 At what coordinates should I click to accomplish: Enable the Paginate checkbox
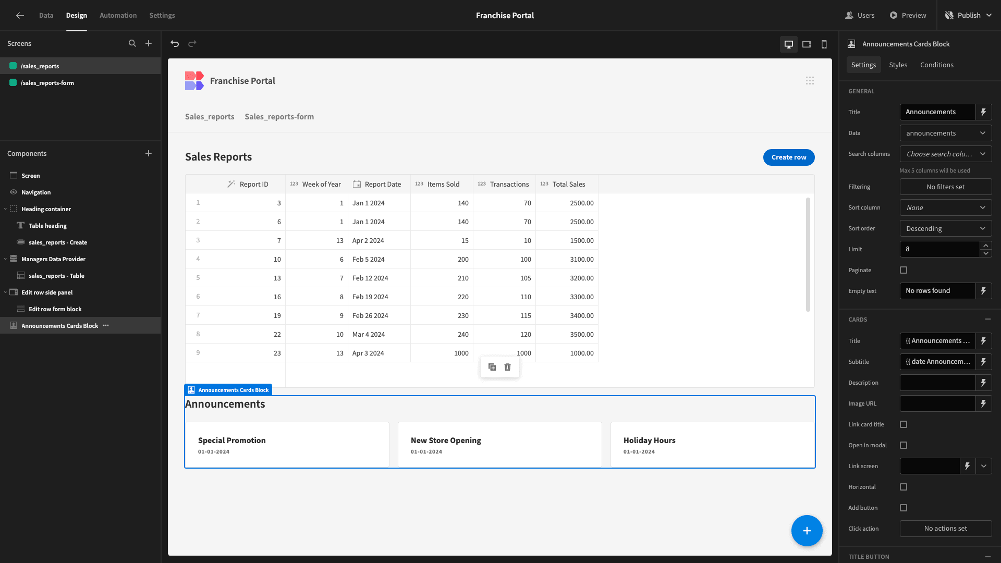tap(904, 270)
